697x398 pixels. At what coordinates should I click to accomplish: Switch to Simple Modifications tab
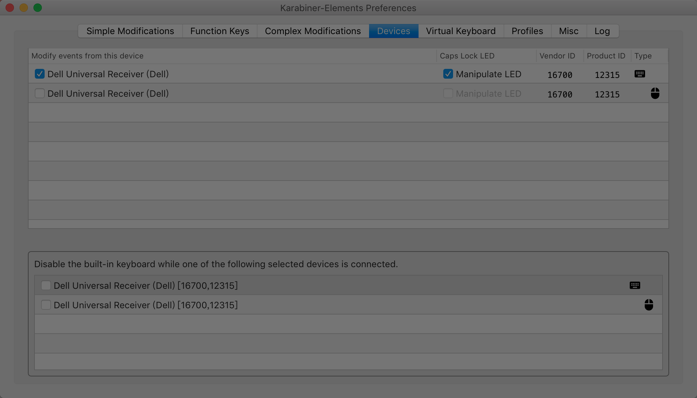pos(130,31)
